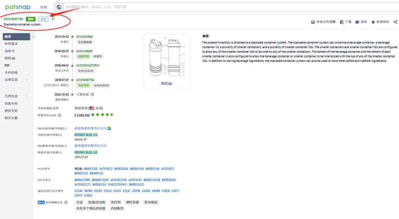Click info icon next to 计算依据
The image size is (399, 219).
click(x=92, y=94)
